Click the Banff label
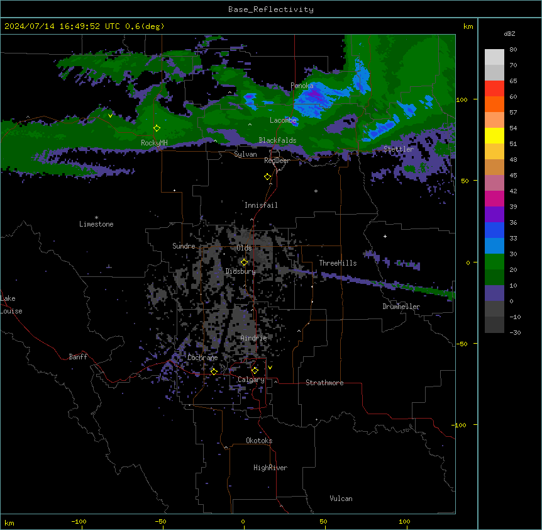Image resolution: width=542 pixels, height=530 pixels. [78, 357]
